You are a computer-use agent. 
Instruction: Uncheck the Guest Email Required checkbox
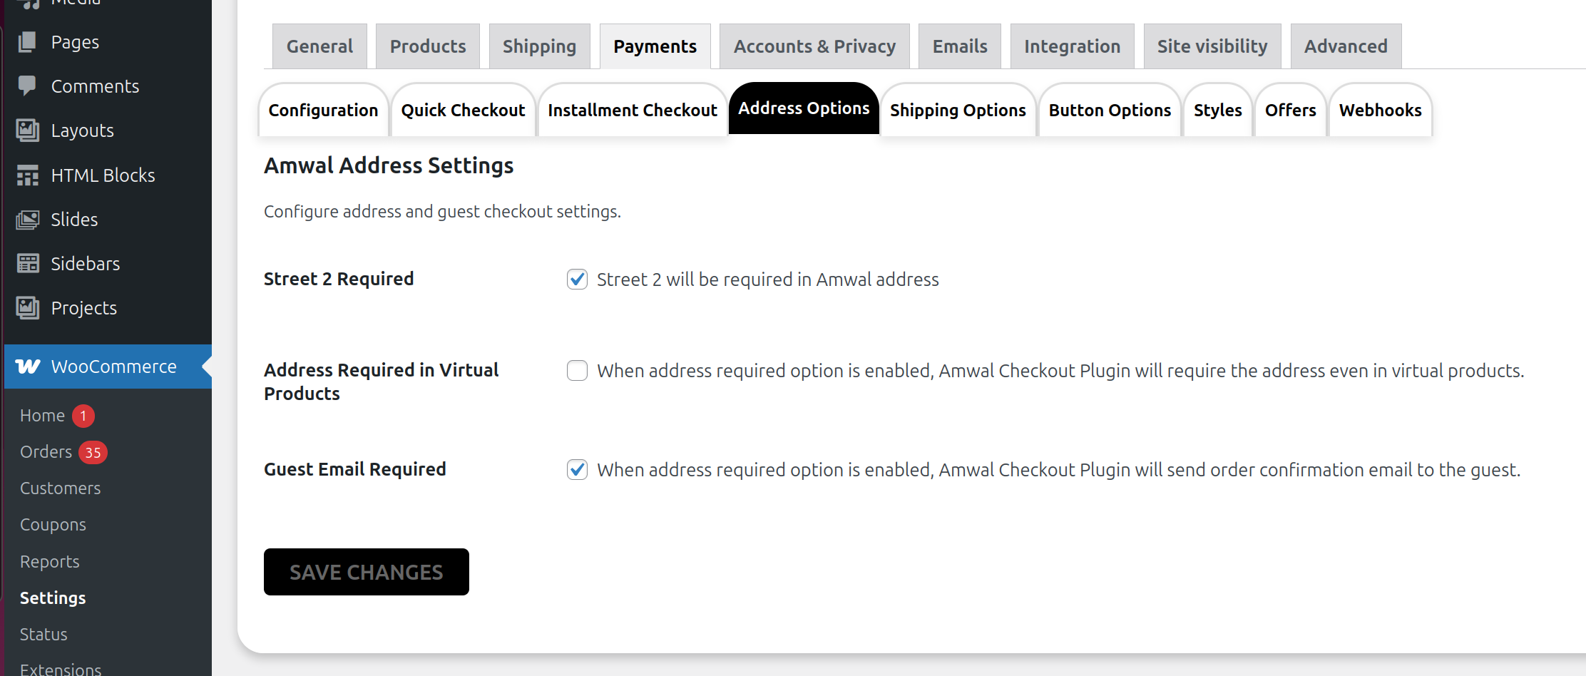click(x=577, y=469)
